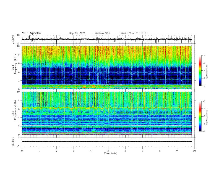
Task: Click the ch.1 spectrogram panel
Action: tap(106, 67)
